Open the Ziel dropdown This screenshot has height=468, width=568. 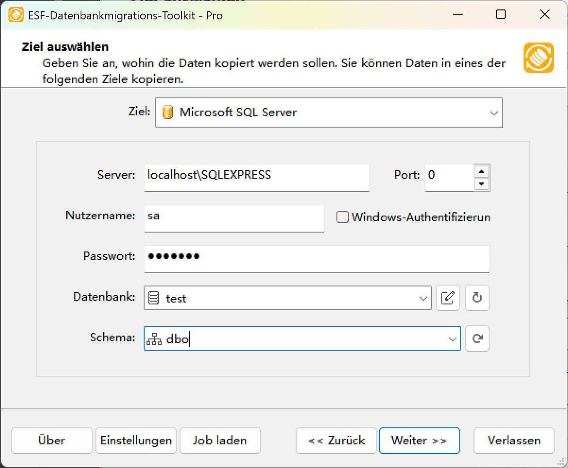pyautogui.click(x=494, y=113)
